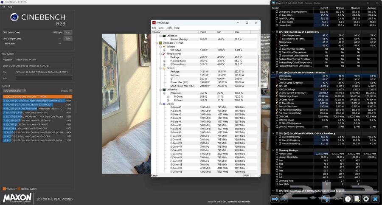Image resolution: width=382 pixels, height=205 pixels.
Task: Click the blue X close sensors icon
Action: 375,199
